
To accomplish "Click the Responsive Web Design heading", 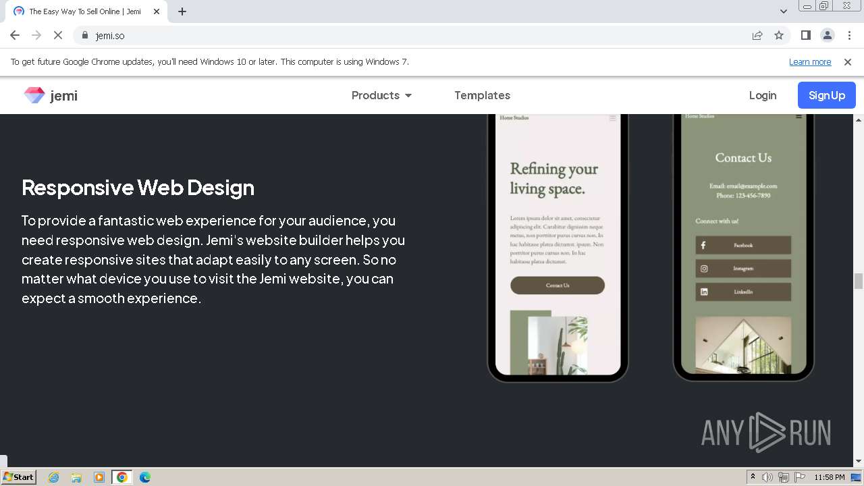I will coord(138,187).
